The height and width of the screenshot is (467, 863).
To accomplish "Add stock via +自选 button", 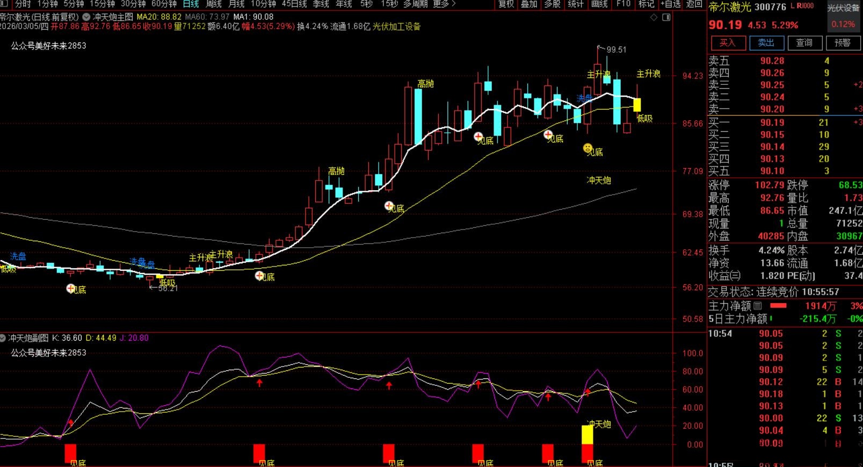I will [x=670, y=4].
